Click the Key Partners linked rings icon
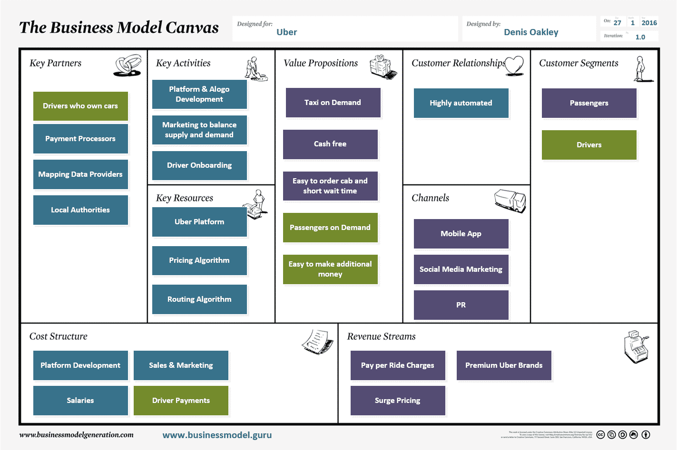The width and height of the screenshot is (677, 450). (128, 66)
